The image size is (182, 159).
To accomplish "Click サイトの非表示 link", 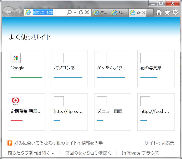I will coord(159,143).
